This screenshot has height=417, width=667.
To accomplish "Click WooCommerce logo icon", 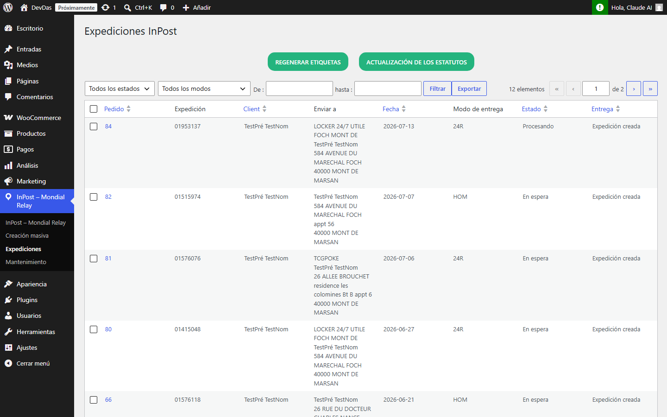I will tap(8, 118).
